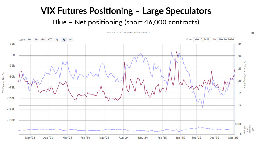Edit the To date field
The width and height of the screenshot is (259, 142).
pos(226,40)
